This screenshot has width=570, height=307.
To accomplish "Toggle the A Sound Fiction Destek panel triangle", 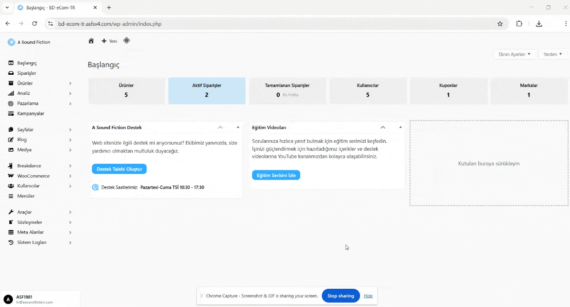I will click(x=238, y=127).
